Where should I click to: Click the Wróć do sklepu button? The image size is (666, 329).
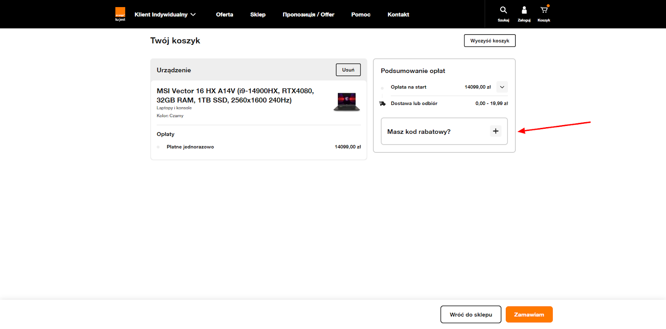(x=471, y=314)
